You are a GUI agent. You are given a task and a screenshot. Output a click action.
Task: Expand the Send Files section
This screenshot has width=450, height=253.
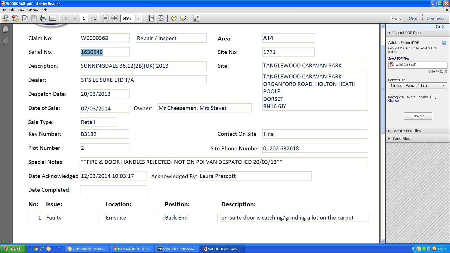click(x=401, y=139)
